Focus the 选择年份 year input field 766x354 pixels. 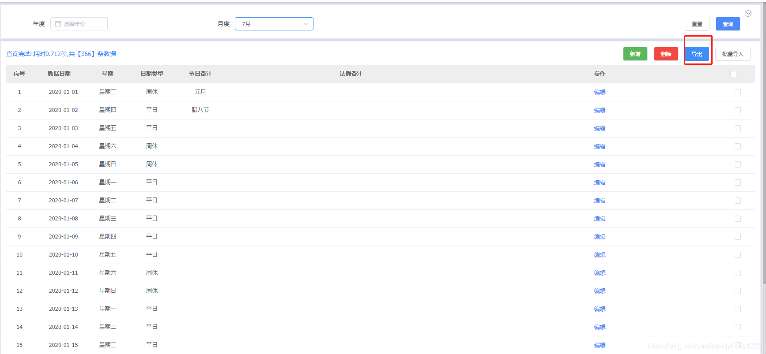[79, 24]
